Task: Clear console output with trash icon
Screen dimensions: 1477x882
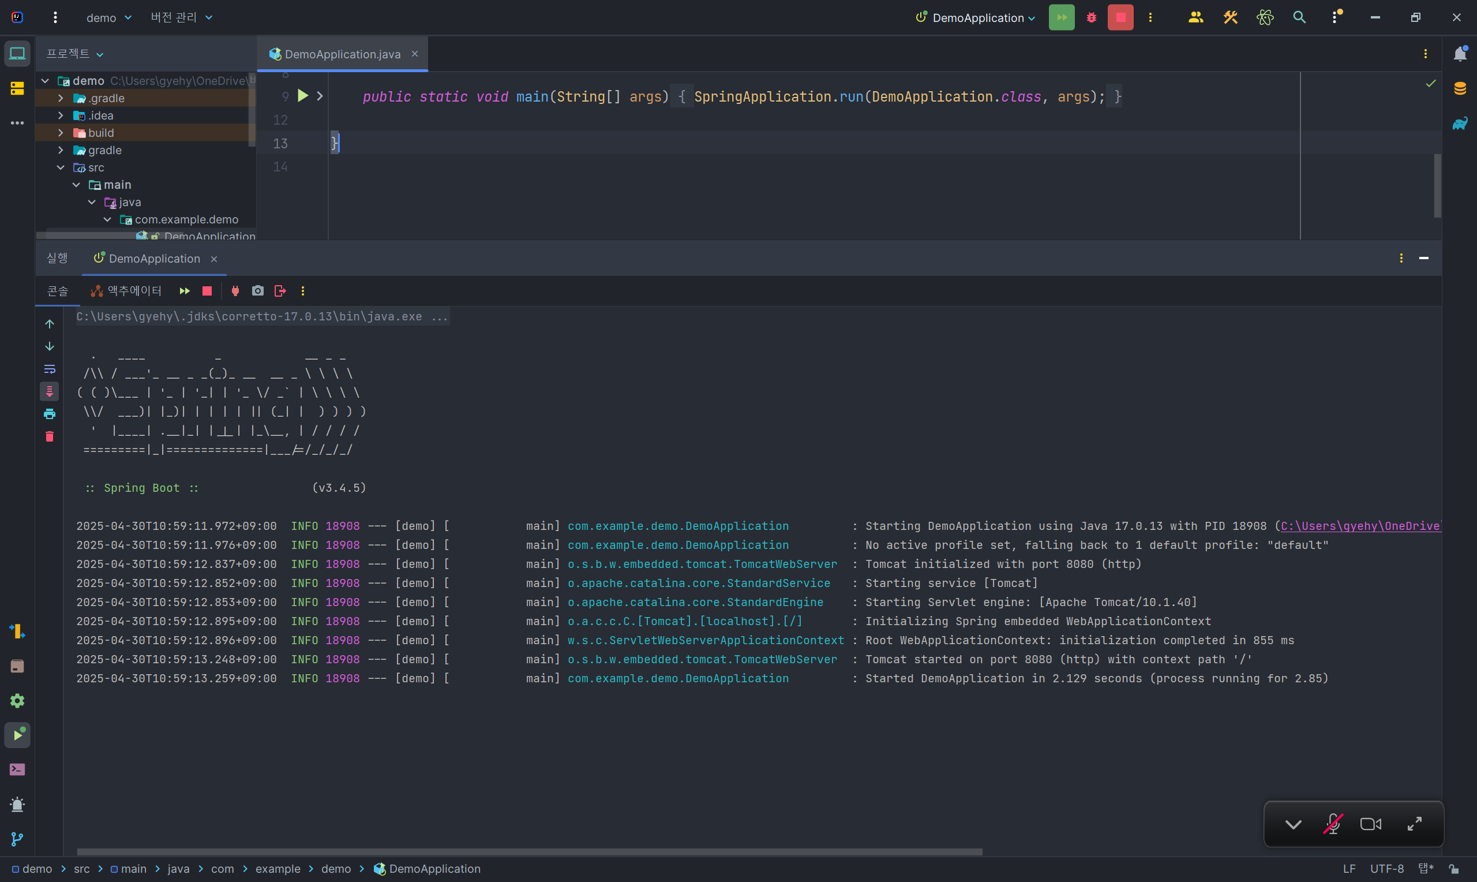Action: pos(50,437)
